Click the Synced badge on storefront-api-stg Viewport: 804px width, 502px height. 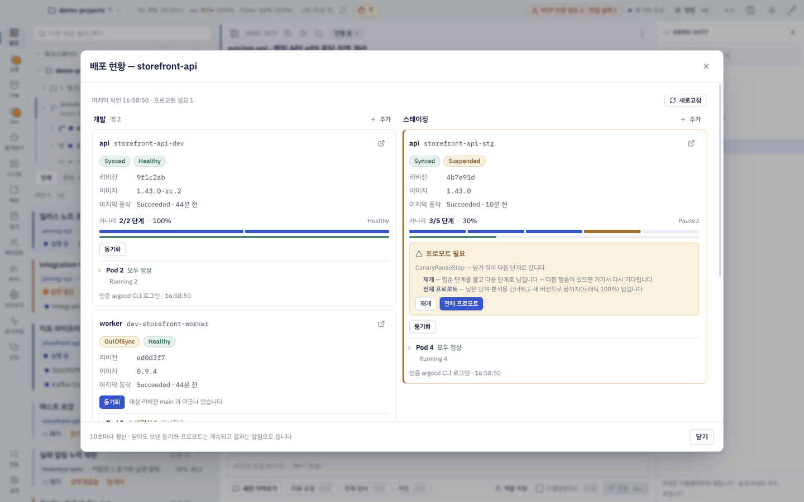[x=424, y=161]
